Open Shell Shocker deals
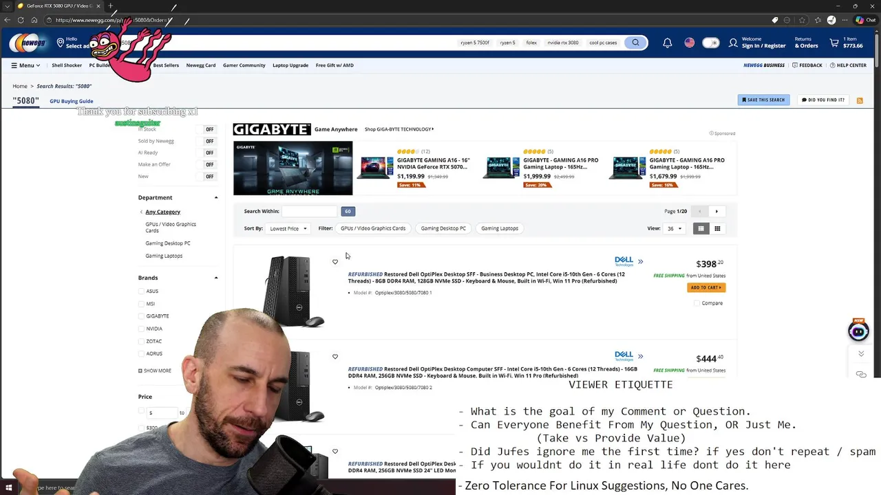881x495 pixels. 67,65
